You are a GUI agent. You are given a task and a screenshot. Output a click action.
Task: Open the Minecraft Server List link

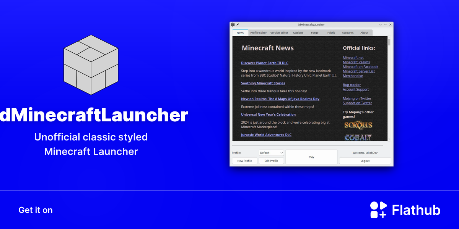click(359, 71)
